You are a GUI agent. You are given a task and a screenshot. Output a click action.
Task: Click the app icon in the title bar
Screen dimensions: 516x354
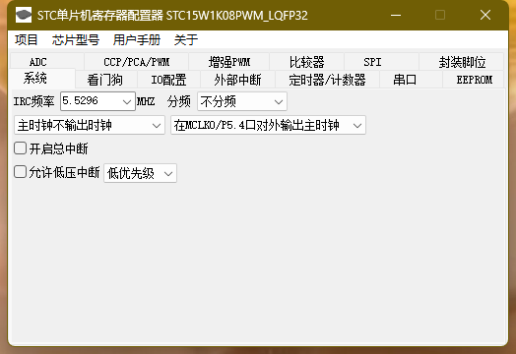pyautogui.click(x=24, y=15)
